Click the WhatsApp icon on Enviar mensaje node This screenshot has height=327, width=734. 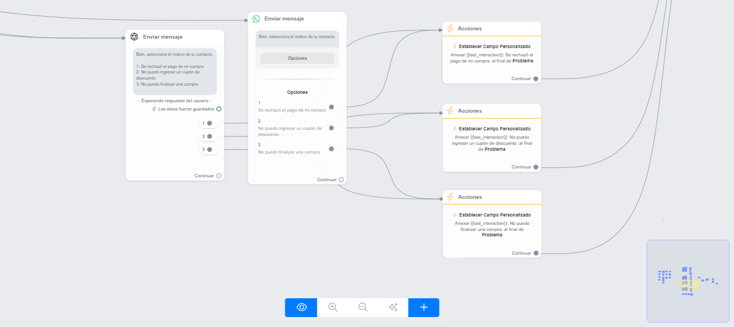(x=256, y=19)
